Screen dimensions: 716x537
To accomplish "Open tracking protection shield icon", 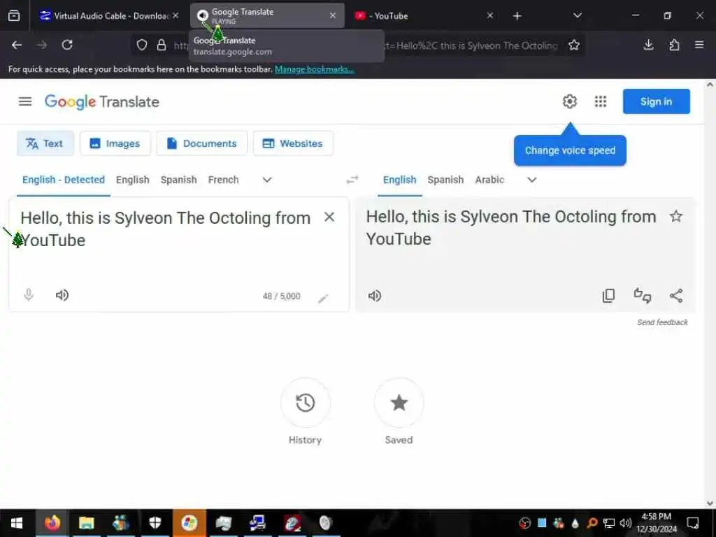I will 142,45.
